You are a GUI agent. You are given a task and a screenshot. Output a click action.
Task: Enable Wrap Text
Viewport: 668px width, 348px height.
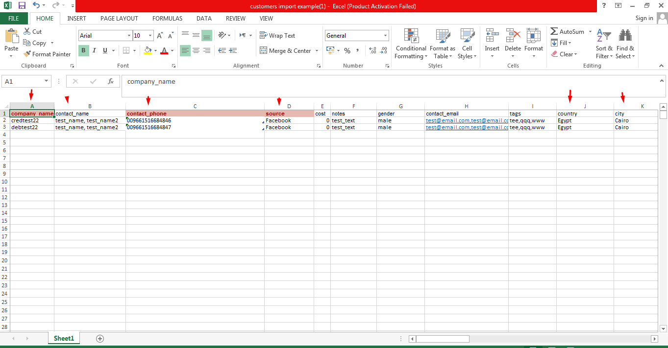point(277,36)
